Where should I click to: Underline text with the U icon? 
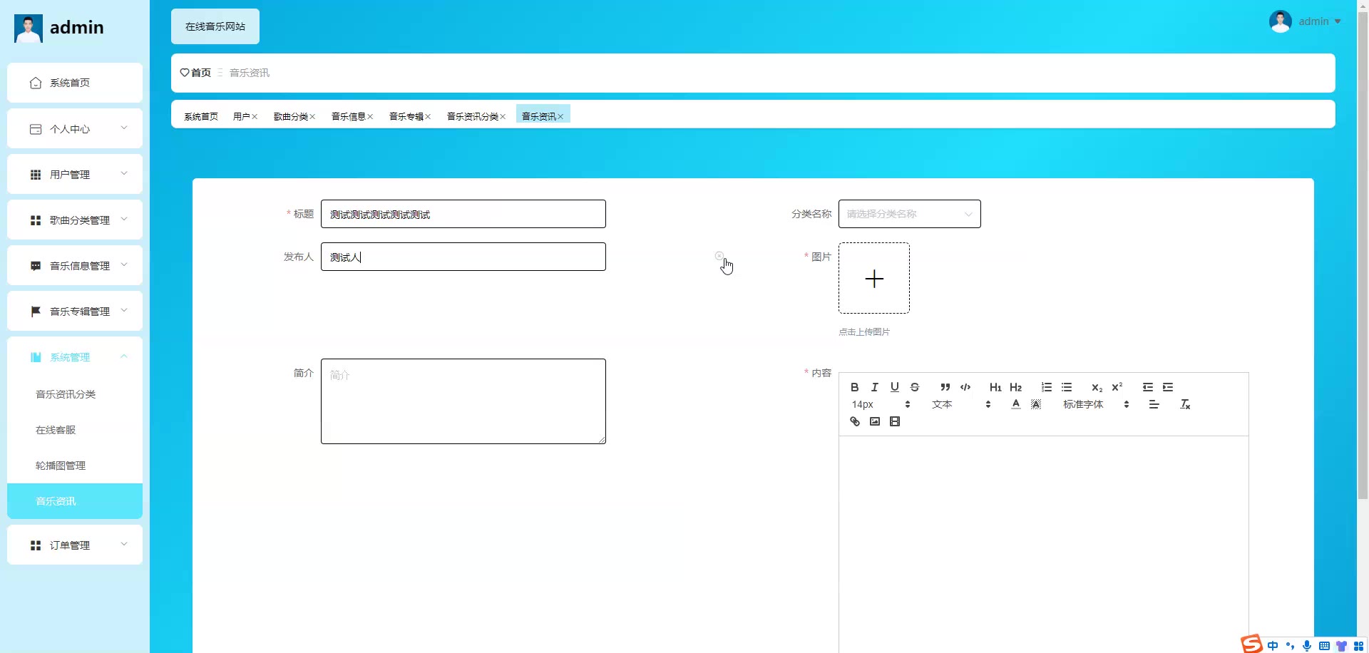pyautogui.click(x=894, y=387)
